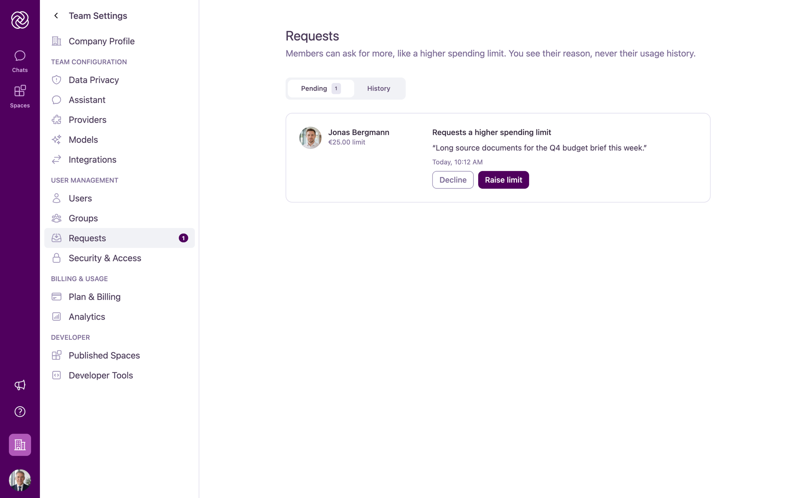Click the Jonas Bergmann name

click(x=359, y=132)
